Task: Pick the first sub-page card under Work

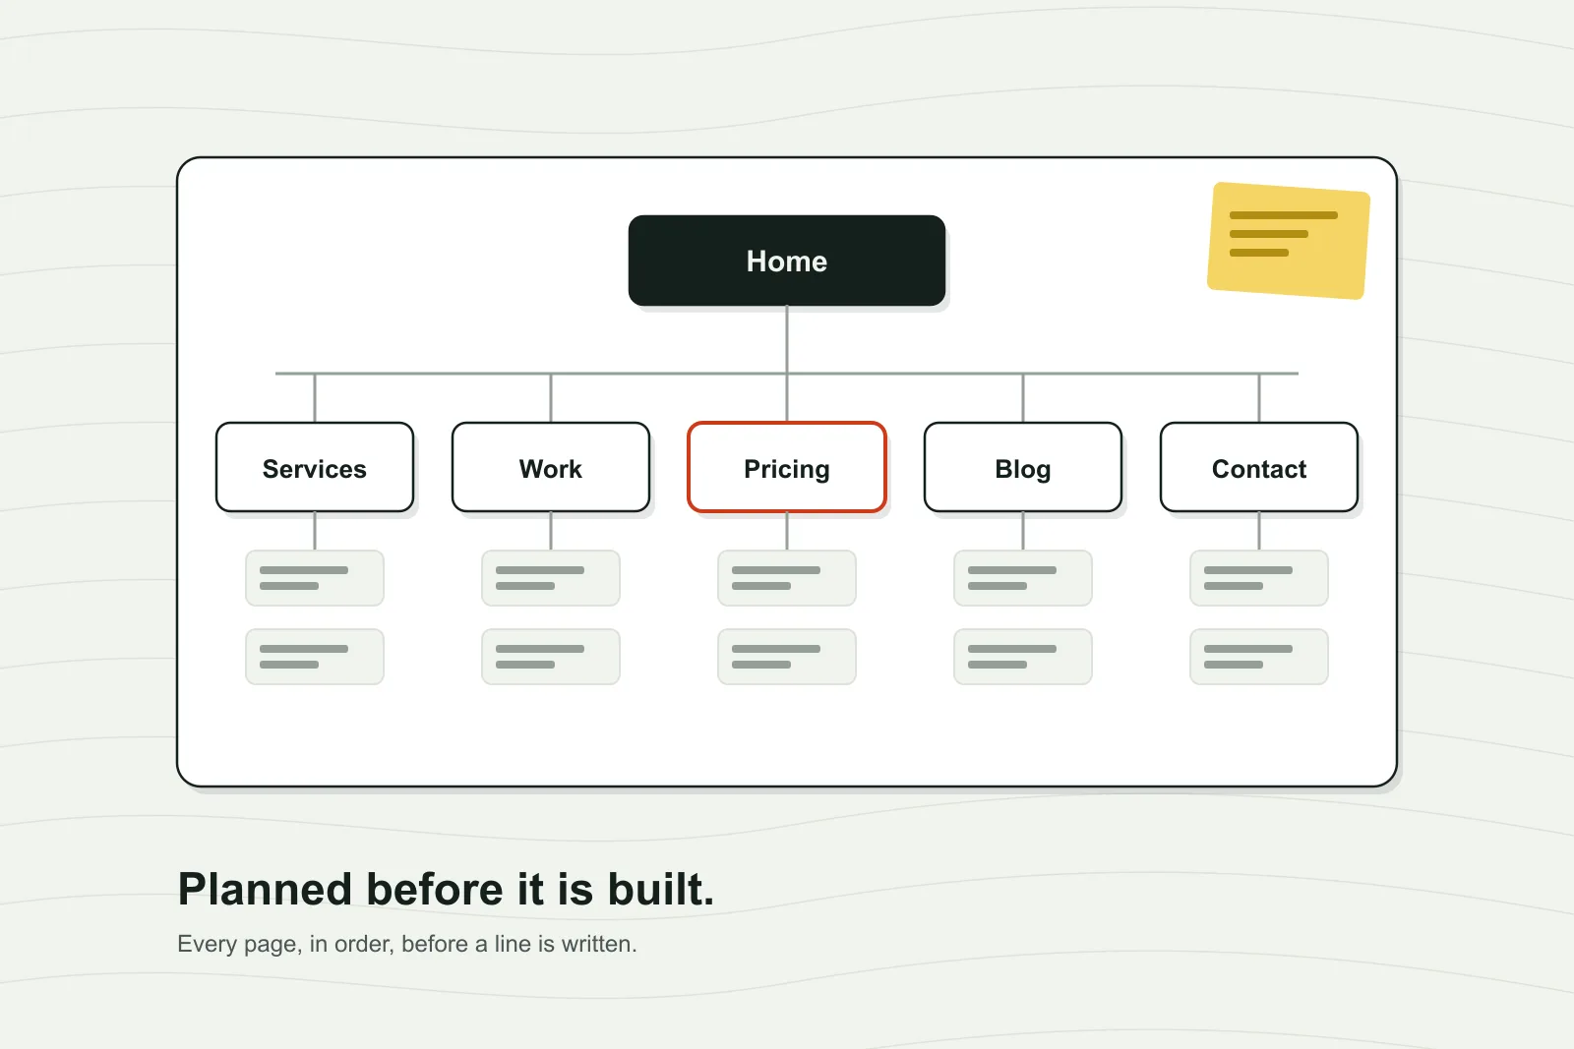Action: 551,578
